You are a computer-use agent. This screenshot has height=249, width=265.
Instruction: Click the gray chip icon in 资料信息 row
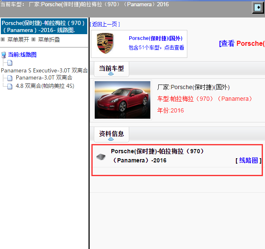coord(101,157)
